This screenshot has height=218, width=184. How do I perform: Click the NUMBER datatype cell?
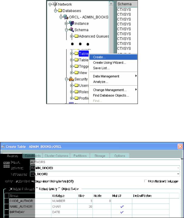point(64,201)
